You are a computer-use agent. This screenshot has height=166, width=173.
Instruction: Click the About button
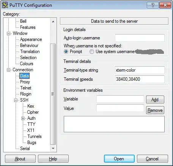tap(20, 159)
